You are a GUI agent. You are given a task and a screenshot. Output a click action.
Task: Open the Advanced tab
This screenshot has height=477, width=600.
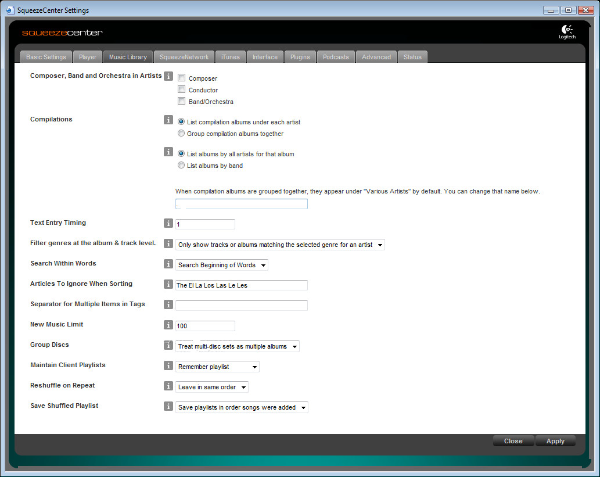click(376, 57)
